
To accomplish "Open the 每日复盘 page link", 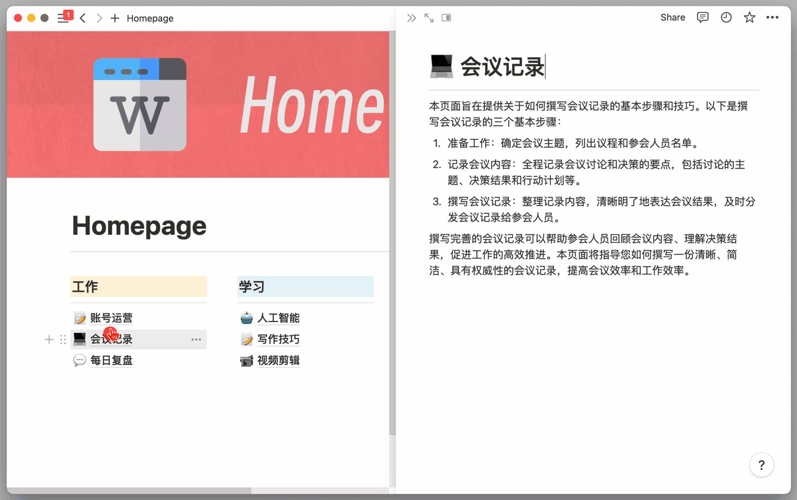I will 112,361.
